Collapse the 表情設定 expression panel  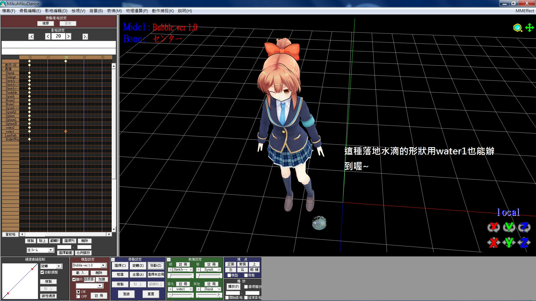point(169,259)
